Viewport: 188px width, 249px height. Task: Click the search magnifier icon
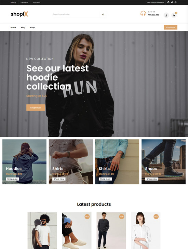click(x=103, y=14)
